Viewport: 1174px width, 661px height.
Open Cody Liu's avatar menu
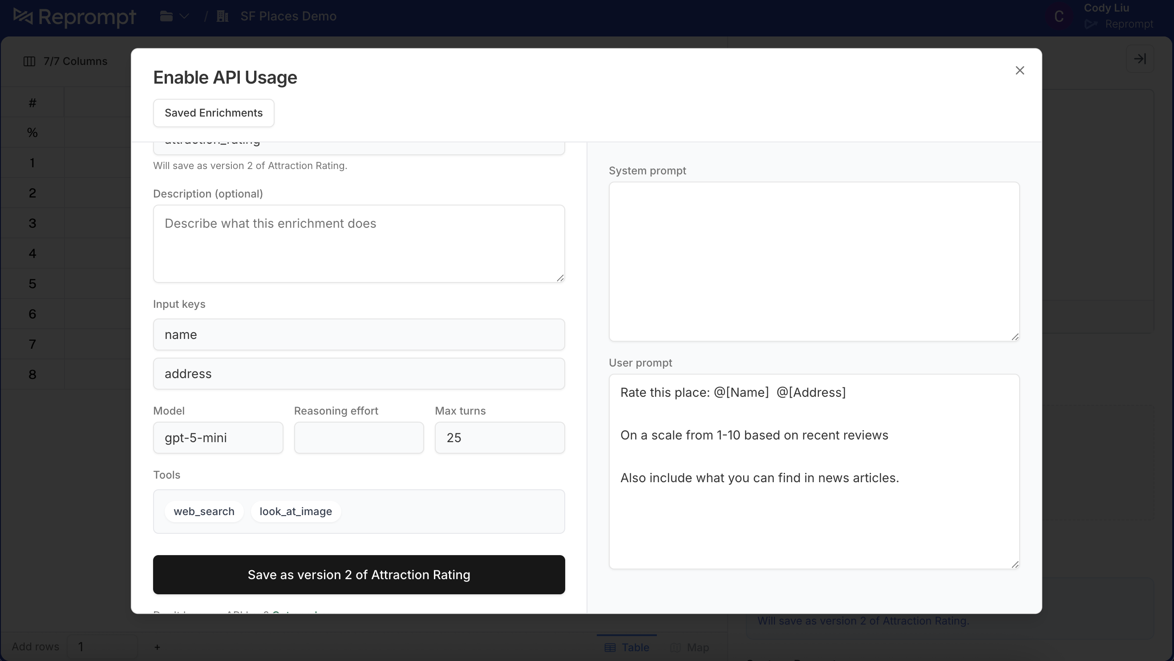click(x=1059, y=16)
